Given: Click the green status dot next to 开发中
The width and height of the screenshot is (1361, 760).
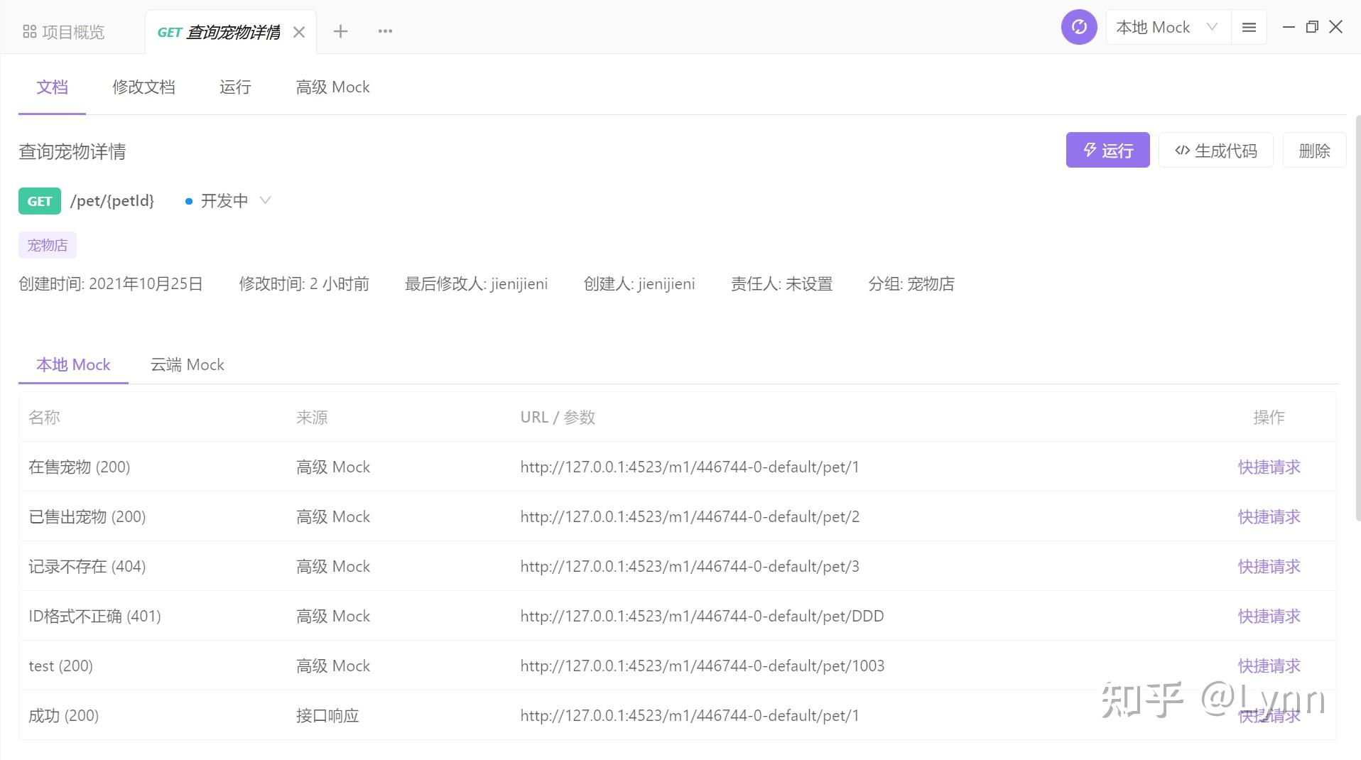Looking at the screenshot, I should click(189, 201).
